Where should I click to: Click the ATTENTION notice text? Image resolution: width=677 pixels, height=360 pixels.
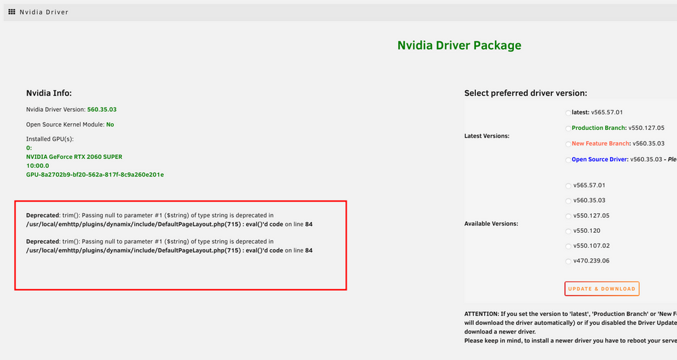click(570, 328)
